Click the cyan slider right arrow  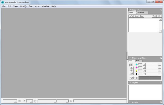(160, 65)
